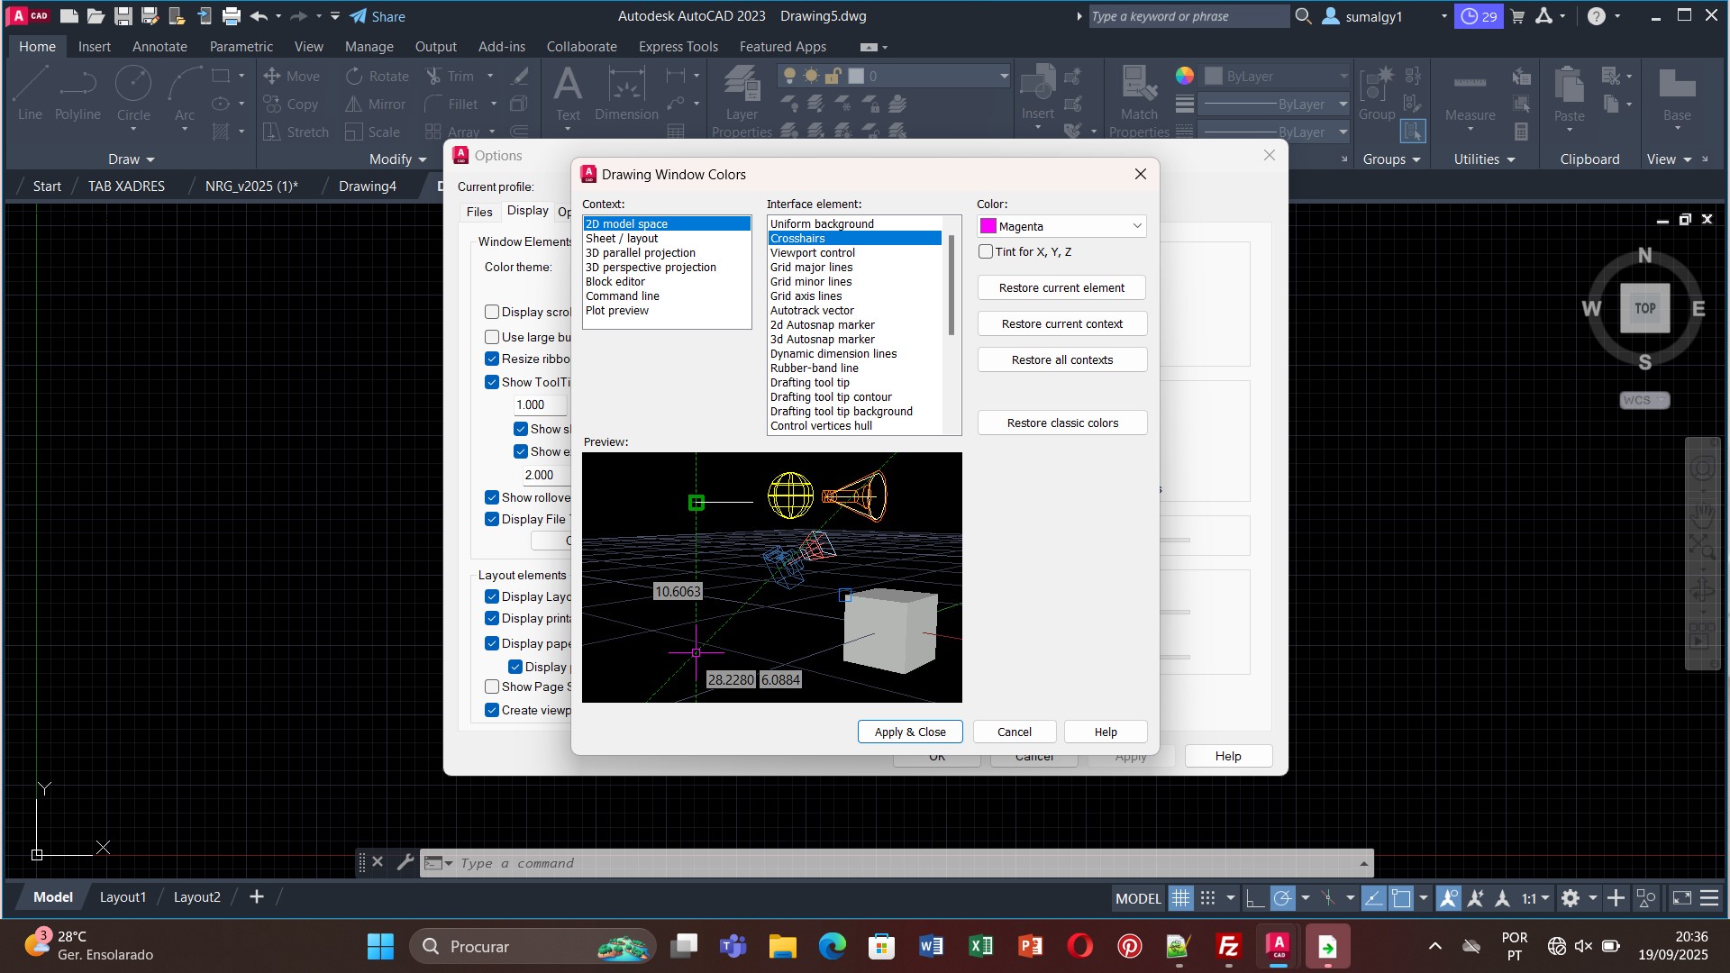Click Restore classic colors button
The image size is (1730, 973).
[x=1061, y=423]
